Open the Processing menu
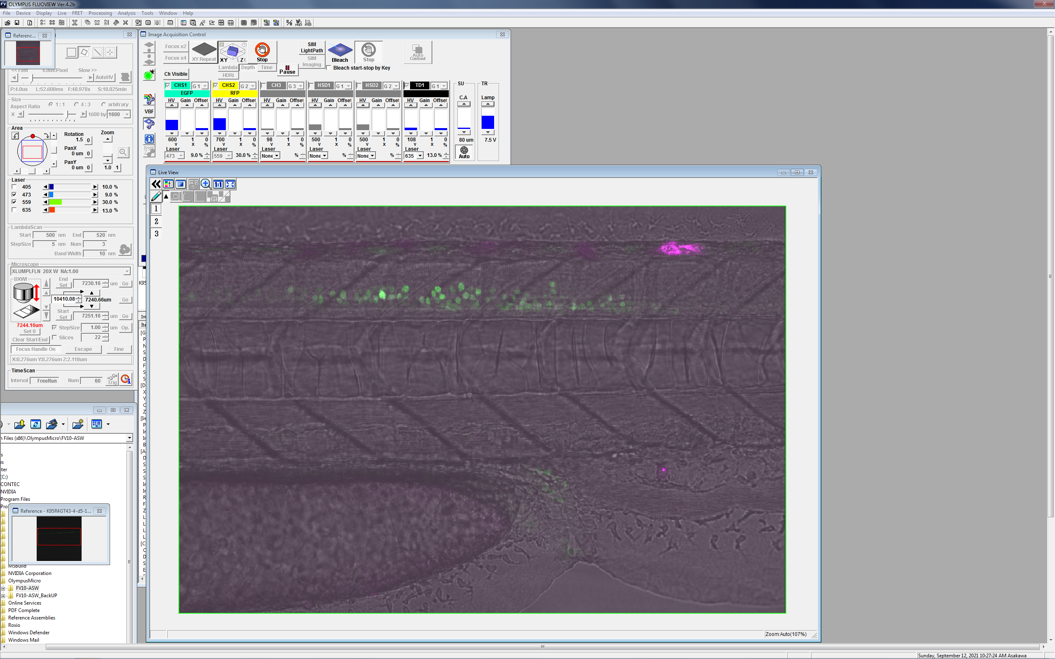 pos(100,13)
